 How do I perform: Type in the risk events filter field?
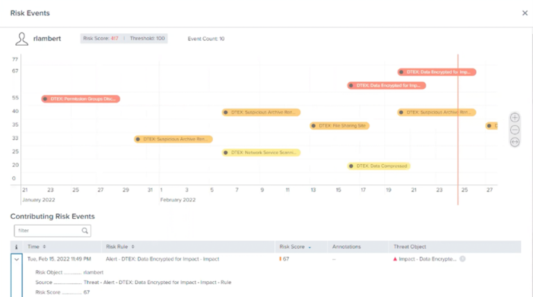[x=47, y=231]
